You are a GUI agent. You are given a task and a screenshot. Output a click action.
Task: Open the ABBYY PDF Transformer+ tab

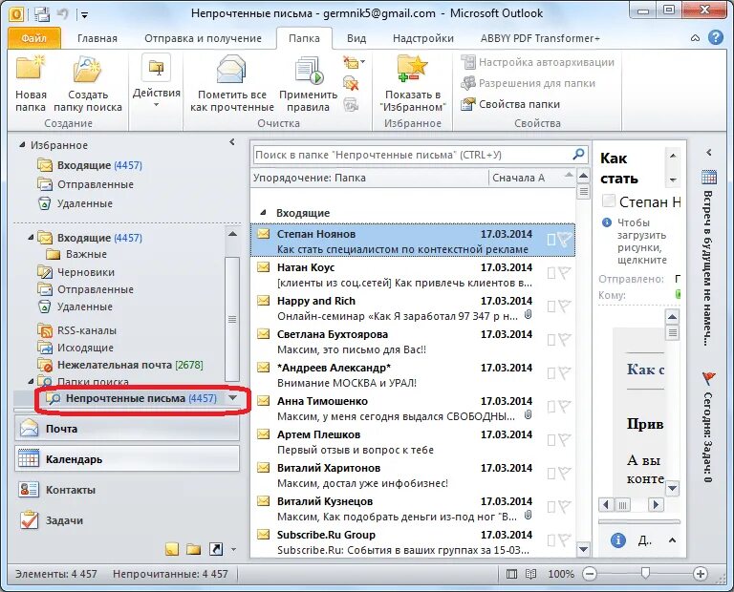pyautogui.click(x=540, y=38)
